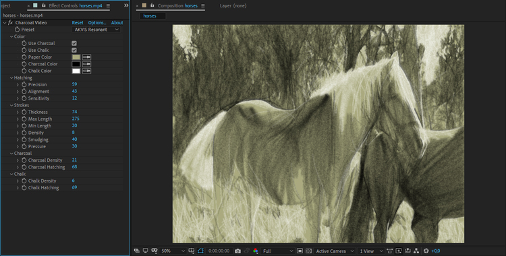Select the Effect Controls horses.mp4 tab

[x=75, y=6]
